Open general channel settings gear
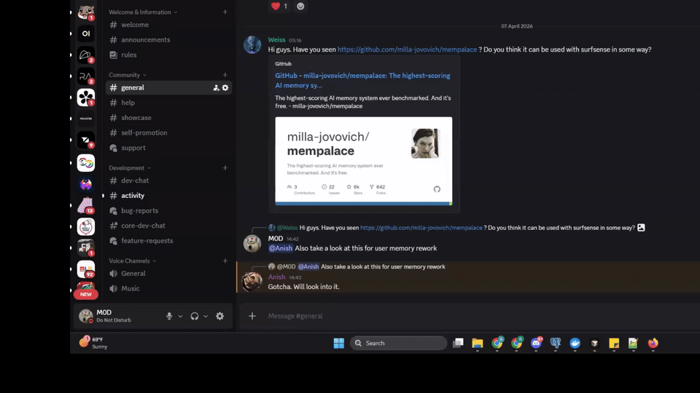Image resolution: width=700 pixels, height=393 pixels. pos(225,88)
